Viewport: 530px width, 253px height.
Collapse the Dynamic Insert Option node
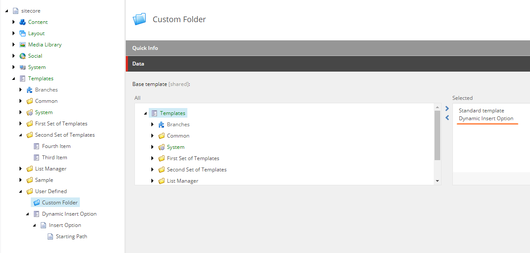coord(28,214)
